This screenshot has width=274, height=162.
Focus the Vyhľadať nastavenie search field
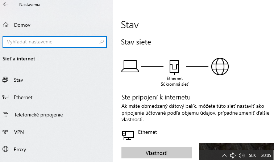[x=51, y=42]
